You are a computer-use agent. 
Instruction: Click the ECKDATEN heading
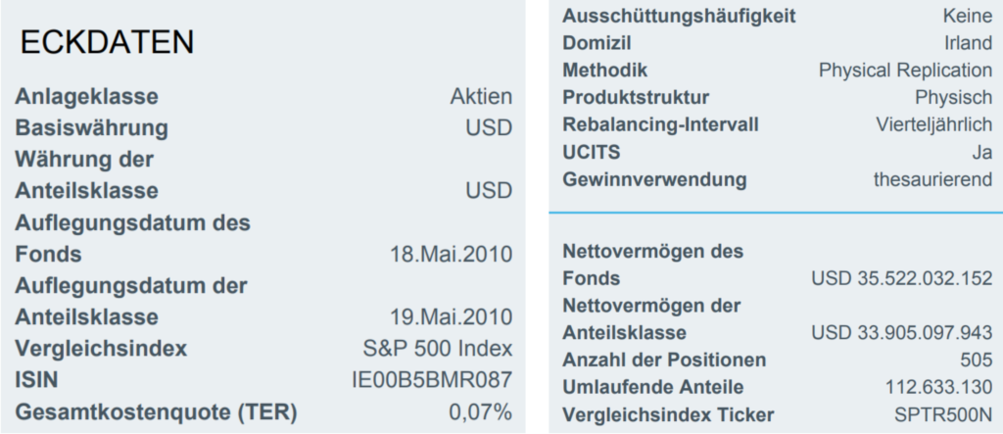pyautogui.click(x=107, y=42)
